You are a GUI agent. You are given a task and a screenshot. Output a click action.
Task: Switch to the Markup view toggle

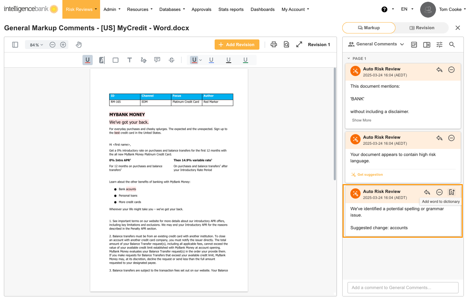tap(369, 28)
